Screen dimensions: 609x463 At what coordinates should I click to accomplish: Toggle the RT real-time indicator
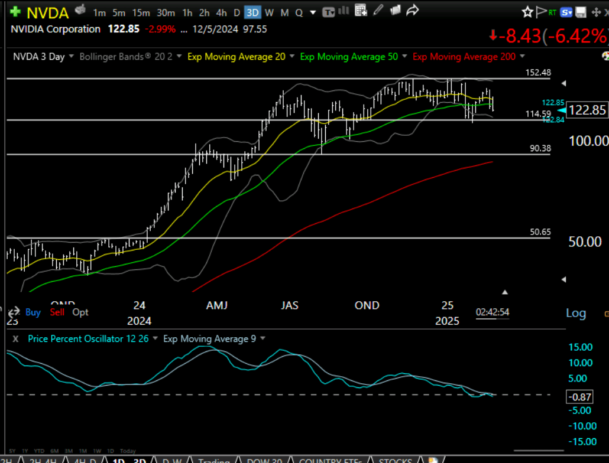pyautogui.click(x=552, y=11)
